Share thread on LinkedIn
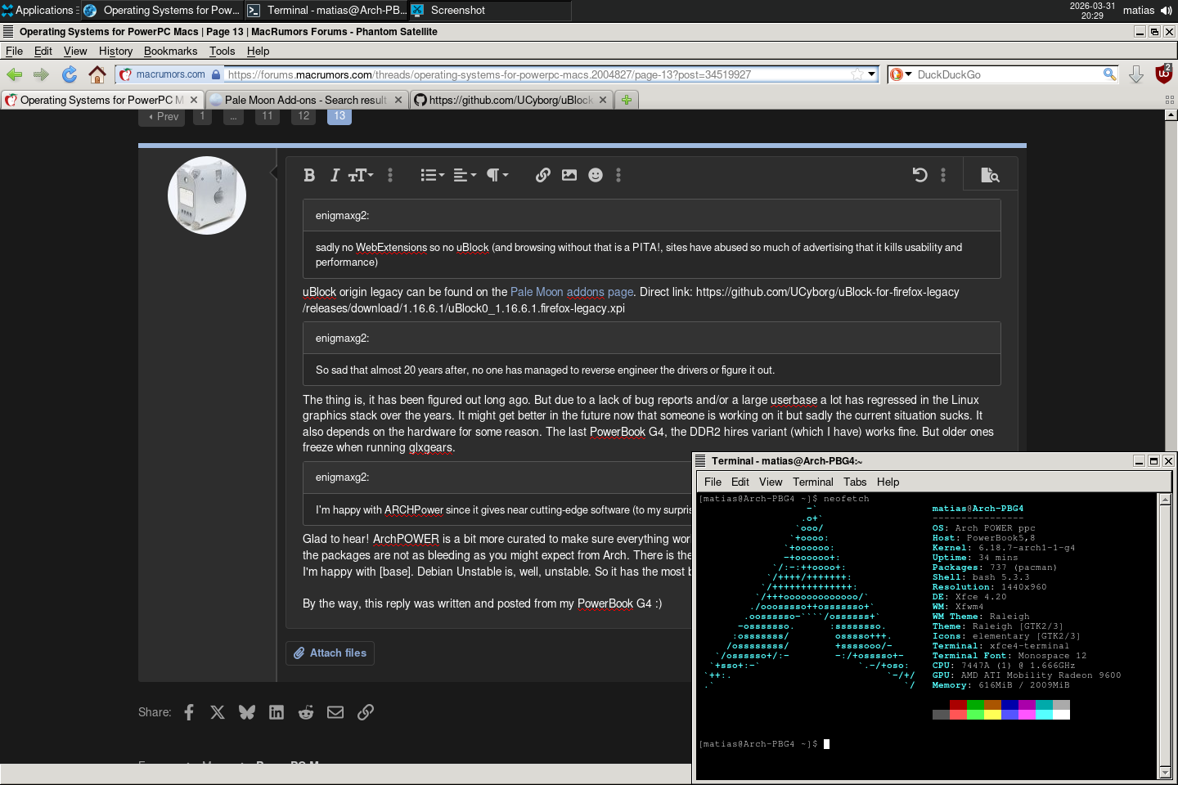Image resolution: width=1178 pixels, height=785 pixels. (277, 712)
